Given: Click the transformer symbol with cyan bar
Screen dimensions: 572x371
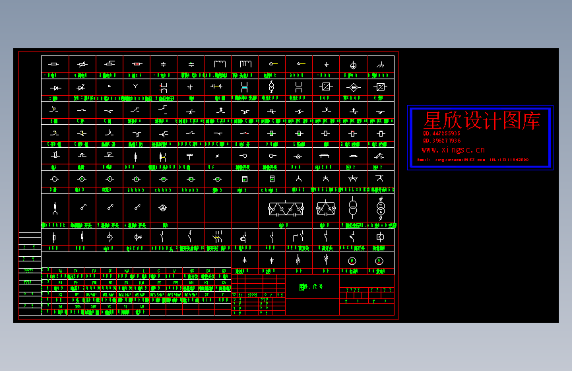Looking at the screenshot, I should click(244, 87).
